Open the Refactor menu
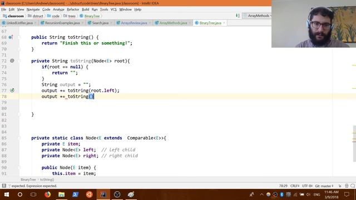 [73, 9]
